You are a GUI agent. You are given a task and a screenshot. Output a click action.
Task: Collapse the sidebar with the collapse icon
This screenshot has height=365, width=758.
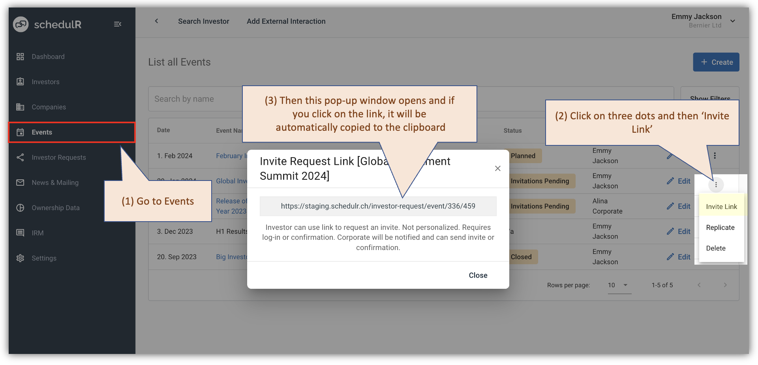click(x=118, y=24)
